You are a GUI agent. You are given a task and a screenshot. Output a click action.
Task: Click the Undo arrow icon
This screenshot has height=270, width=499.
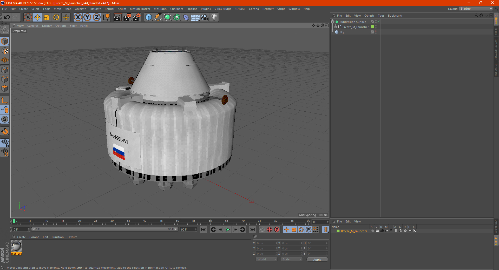click(7, 17)
